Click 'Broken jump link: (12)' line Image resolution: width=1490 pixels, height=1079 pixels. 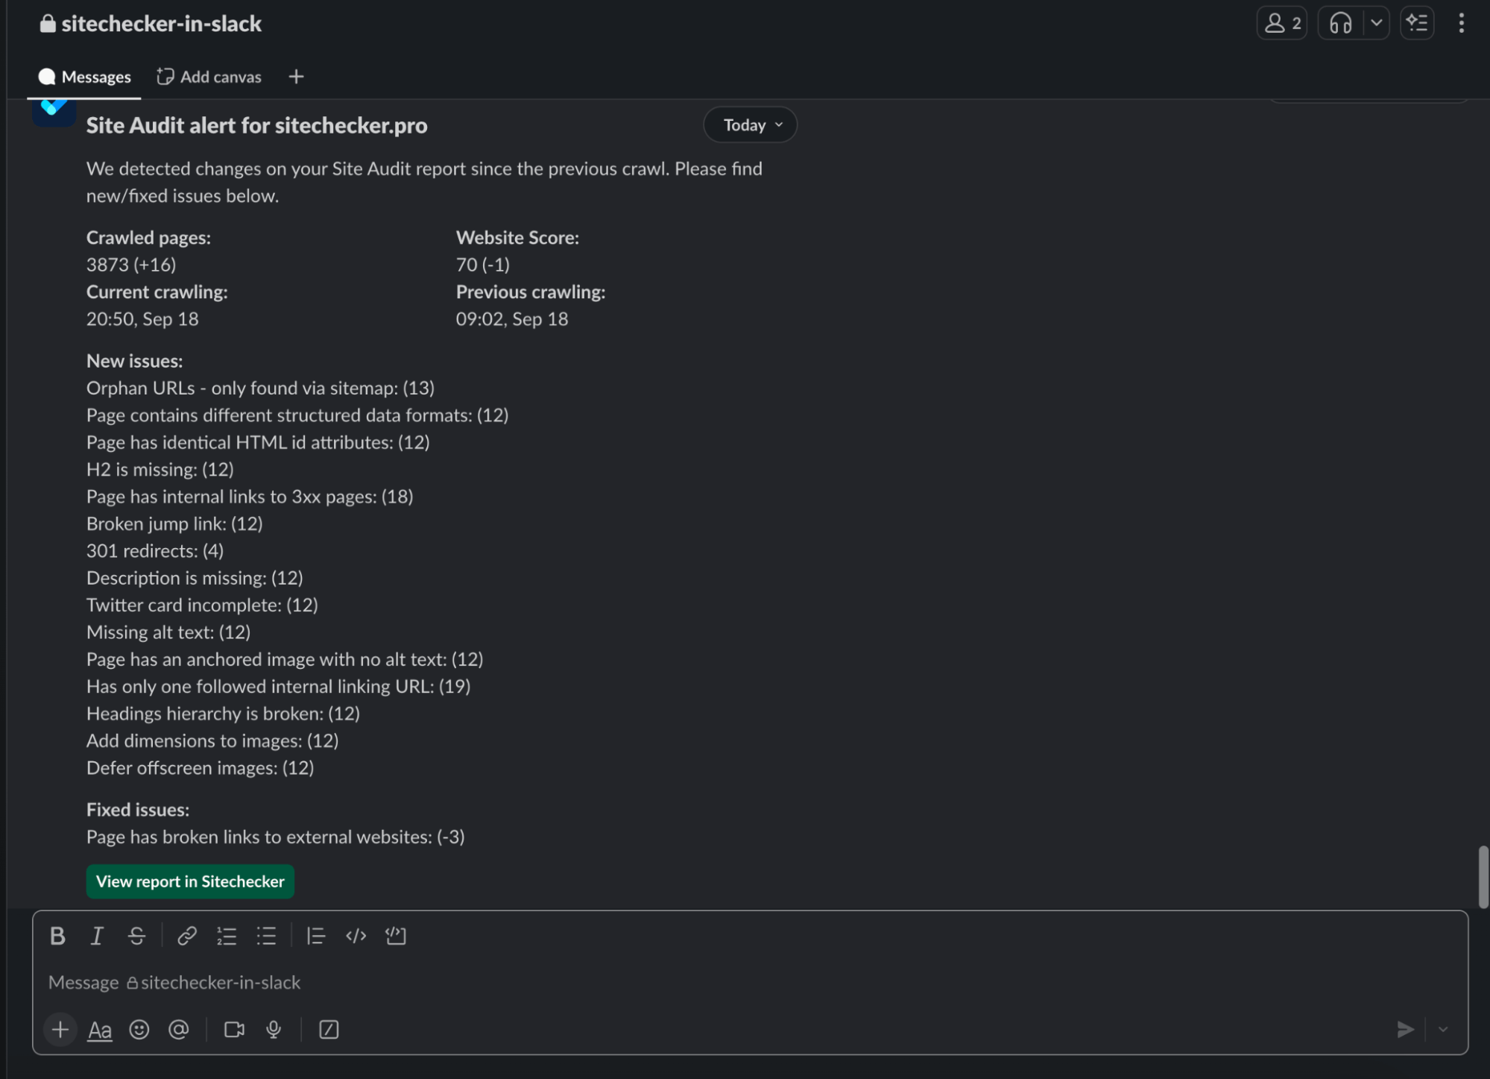(x=174, y=523)
